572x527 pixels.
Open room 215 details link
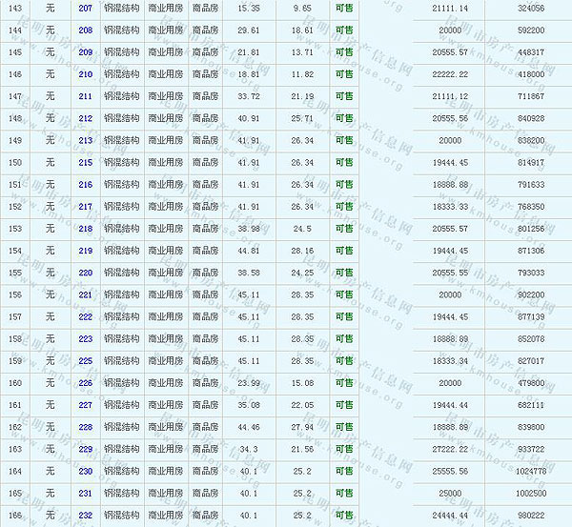point(86,162)
